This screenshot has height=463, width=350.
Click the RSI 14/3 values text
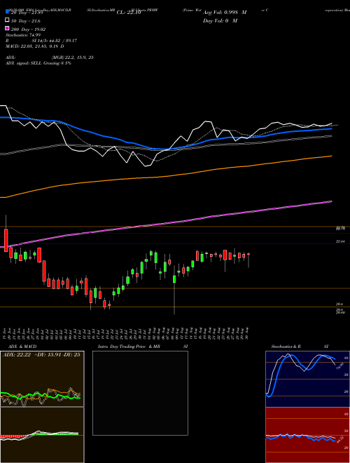tap(55, 41)
